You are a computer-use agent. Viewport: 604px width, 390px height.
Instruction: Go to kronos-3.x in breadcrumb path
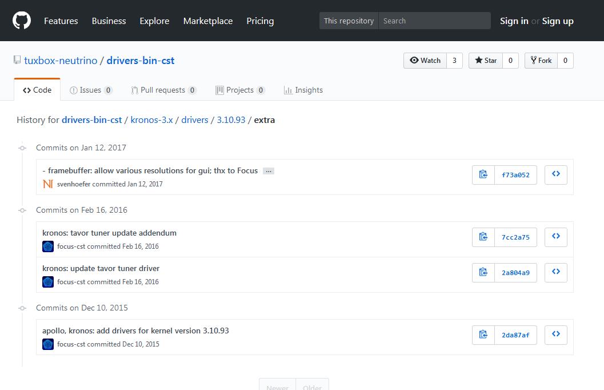click(151, 120)
